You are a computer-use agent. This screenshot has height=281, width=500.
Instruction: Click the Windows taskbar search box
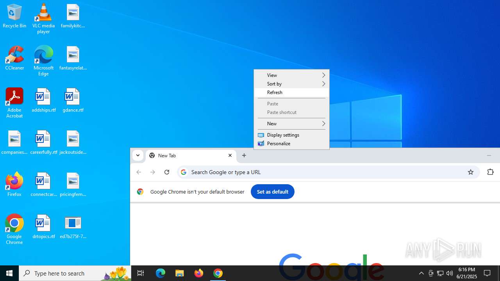[75, 273]
